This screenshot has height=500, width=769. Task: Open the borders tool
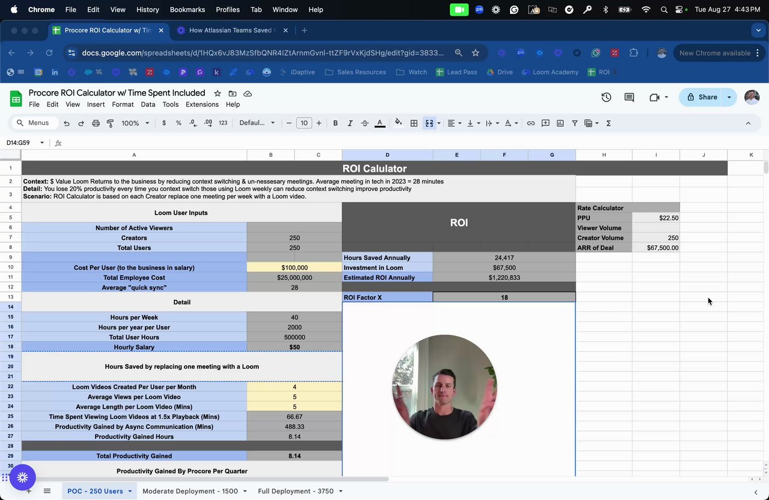click(414, 123)
